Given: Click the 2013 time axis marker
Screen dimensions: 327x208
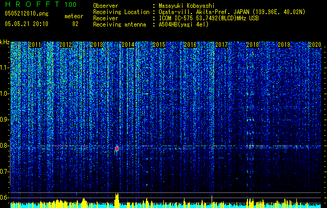Looking at the screenshot, I should [97, 45].
